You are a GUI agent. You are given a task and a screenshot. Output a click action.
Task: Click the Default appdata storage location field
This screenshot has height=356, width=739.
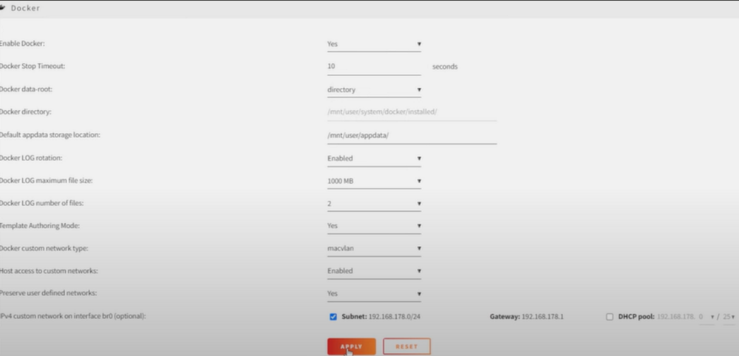tap(412, 136)
